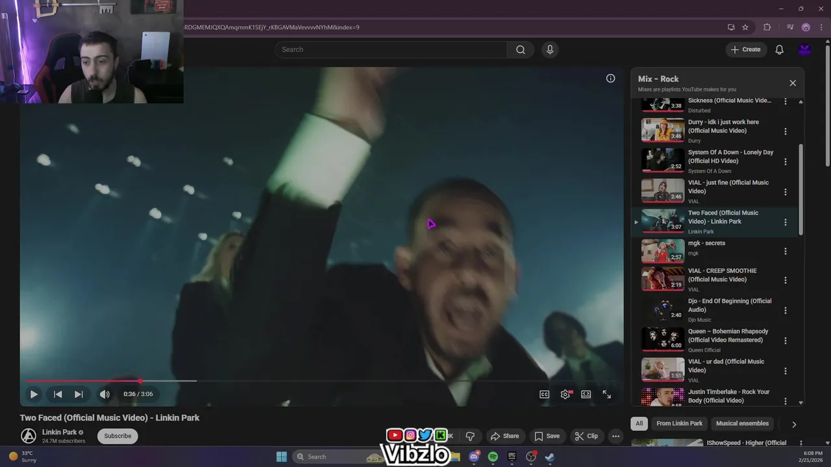Save video to a playlist

tap(546, 436)
